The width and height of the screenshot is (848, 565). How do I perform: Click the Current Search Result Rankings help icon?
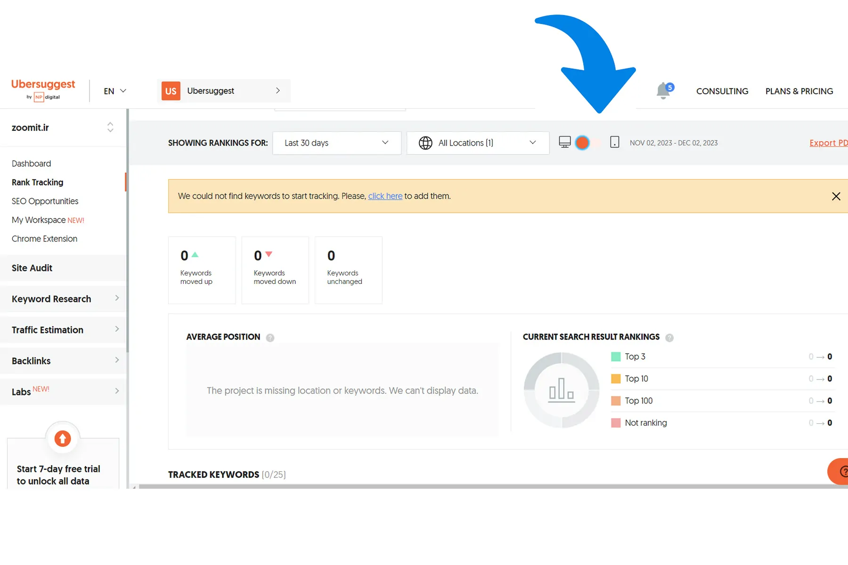point(669,338)
